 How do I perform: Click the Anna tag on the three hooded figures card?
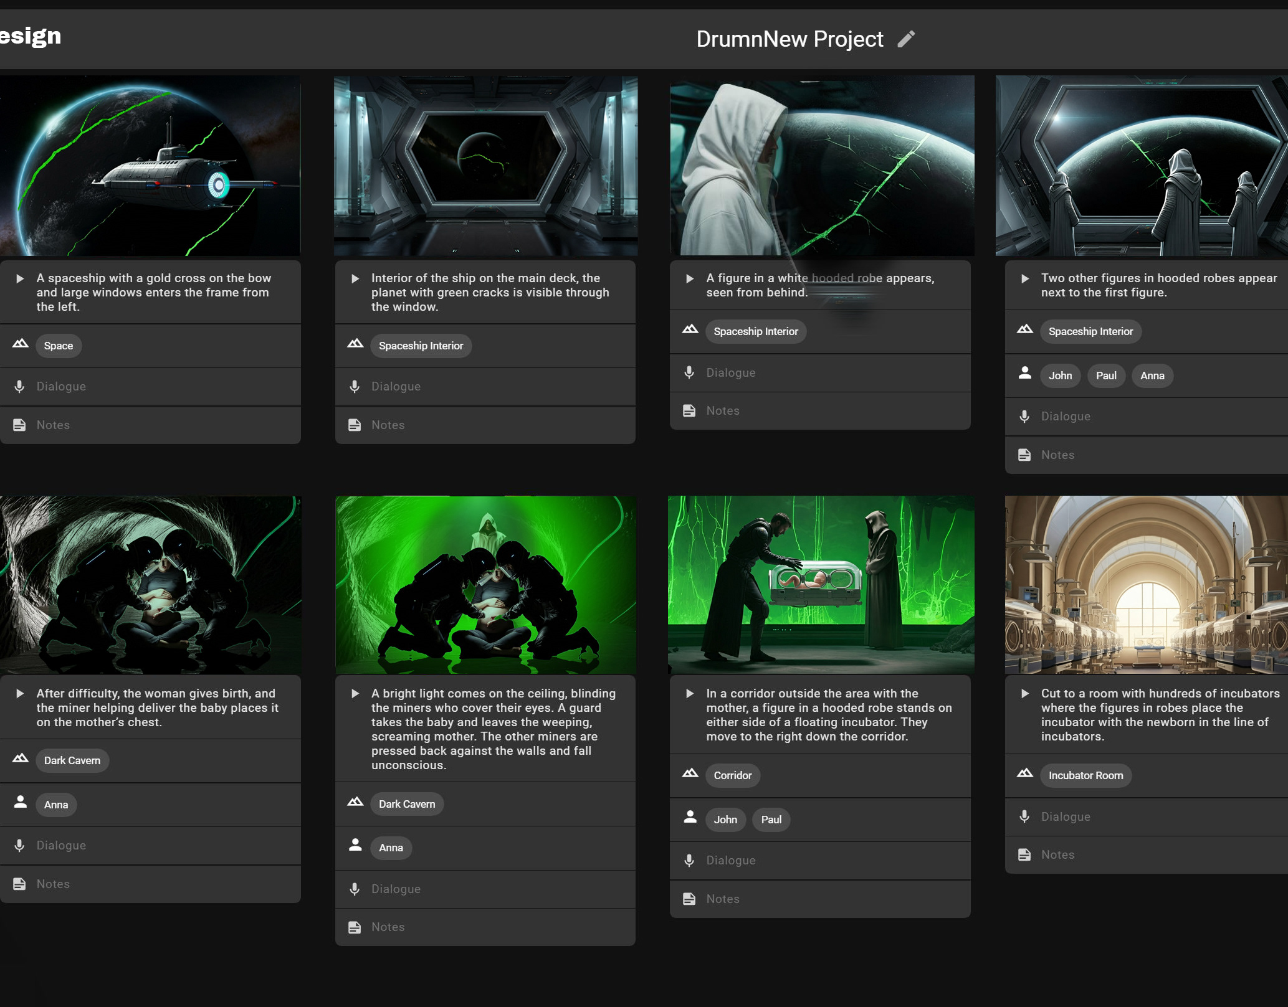click(x=1152, y=376)
